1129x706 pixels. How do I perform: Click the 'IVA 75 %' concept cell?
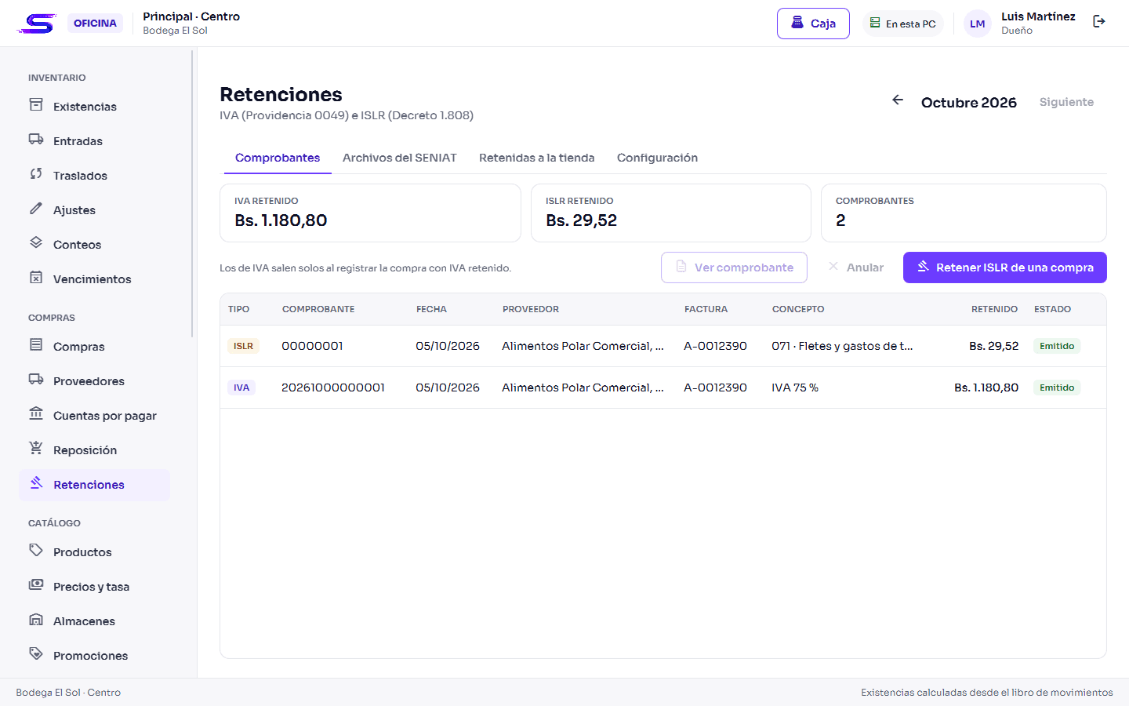click(x=795, y=388)
